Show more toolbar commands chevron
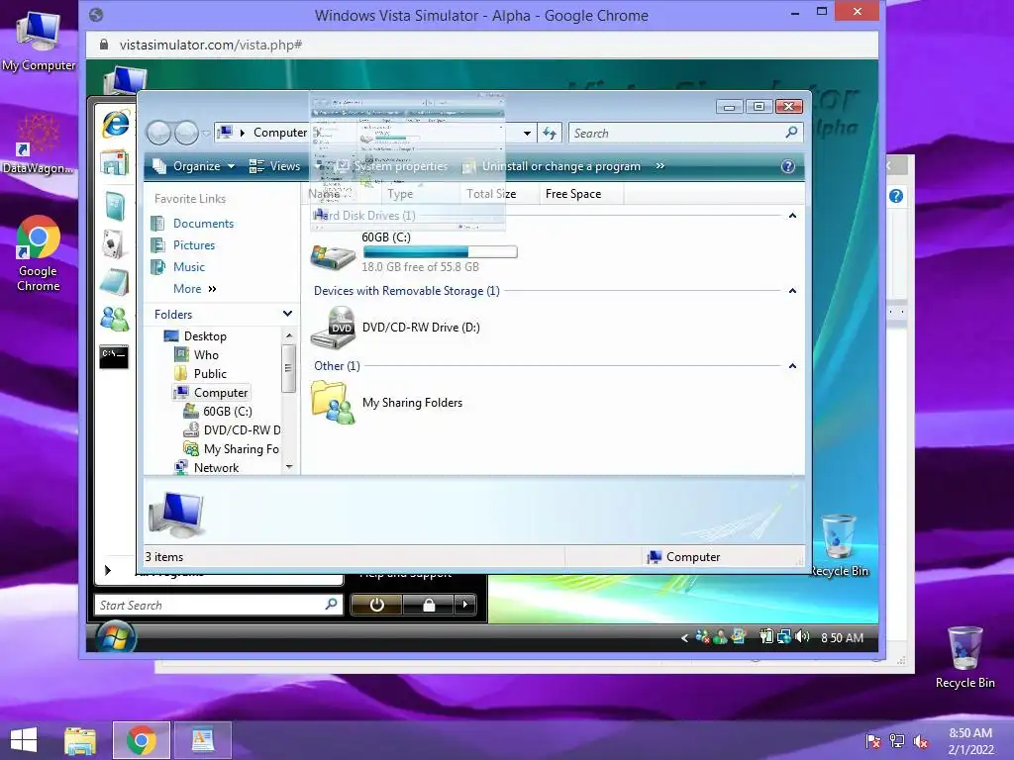Screen dimensions: 1014x760 pyautogui.click(x=659, y=166)
